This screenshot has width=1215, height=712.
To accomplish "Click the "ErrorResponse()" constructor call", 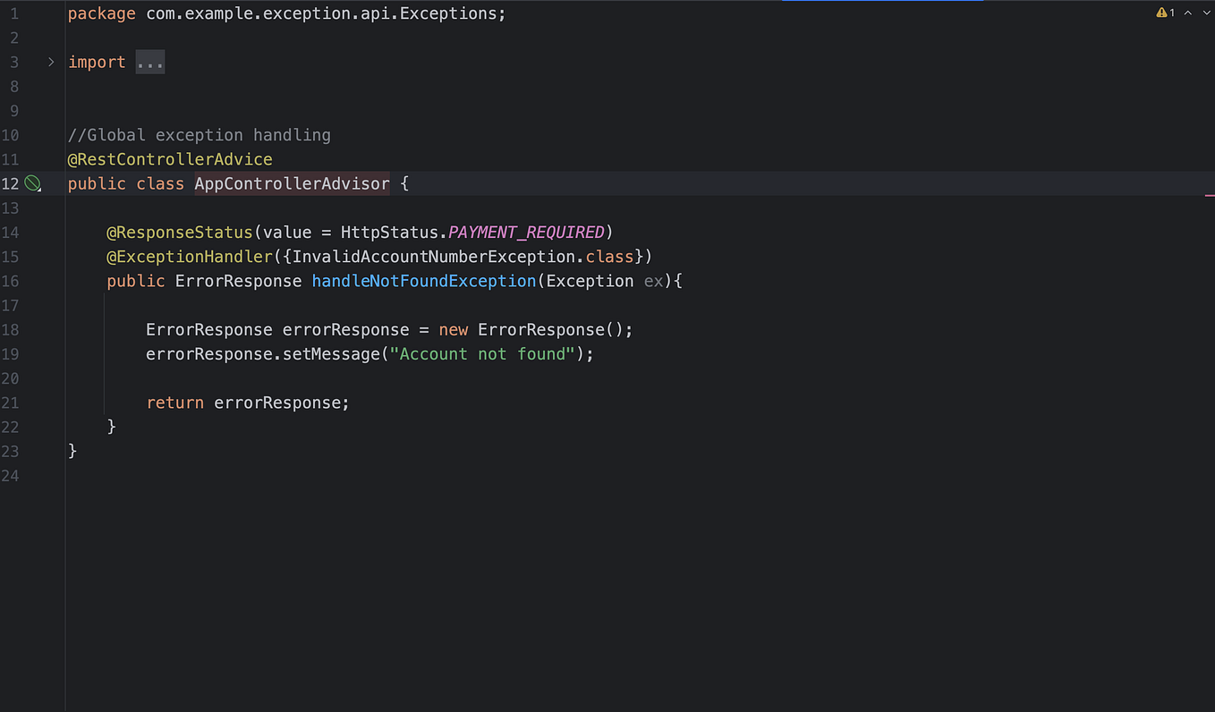I will (550, 330).
